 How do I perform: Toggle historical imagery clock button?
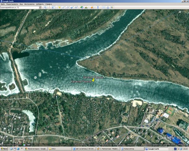pos(82,7)
